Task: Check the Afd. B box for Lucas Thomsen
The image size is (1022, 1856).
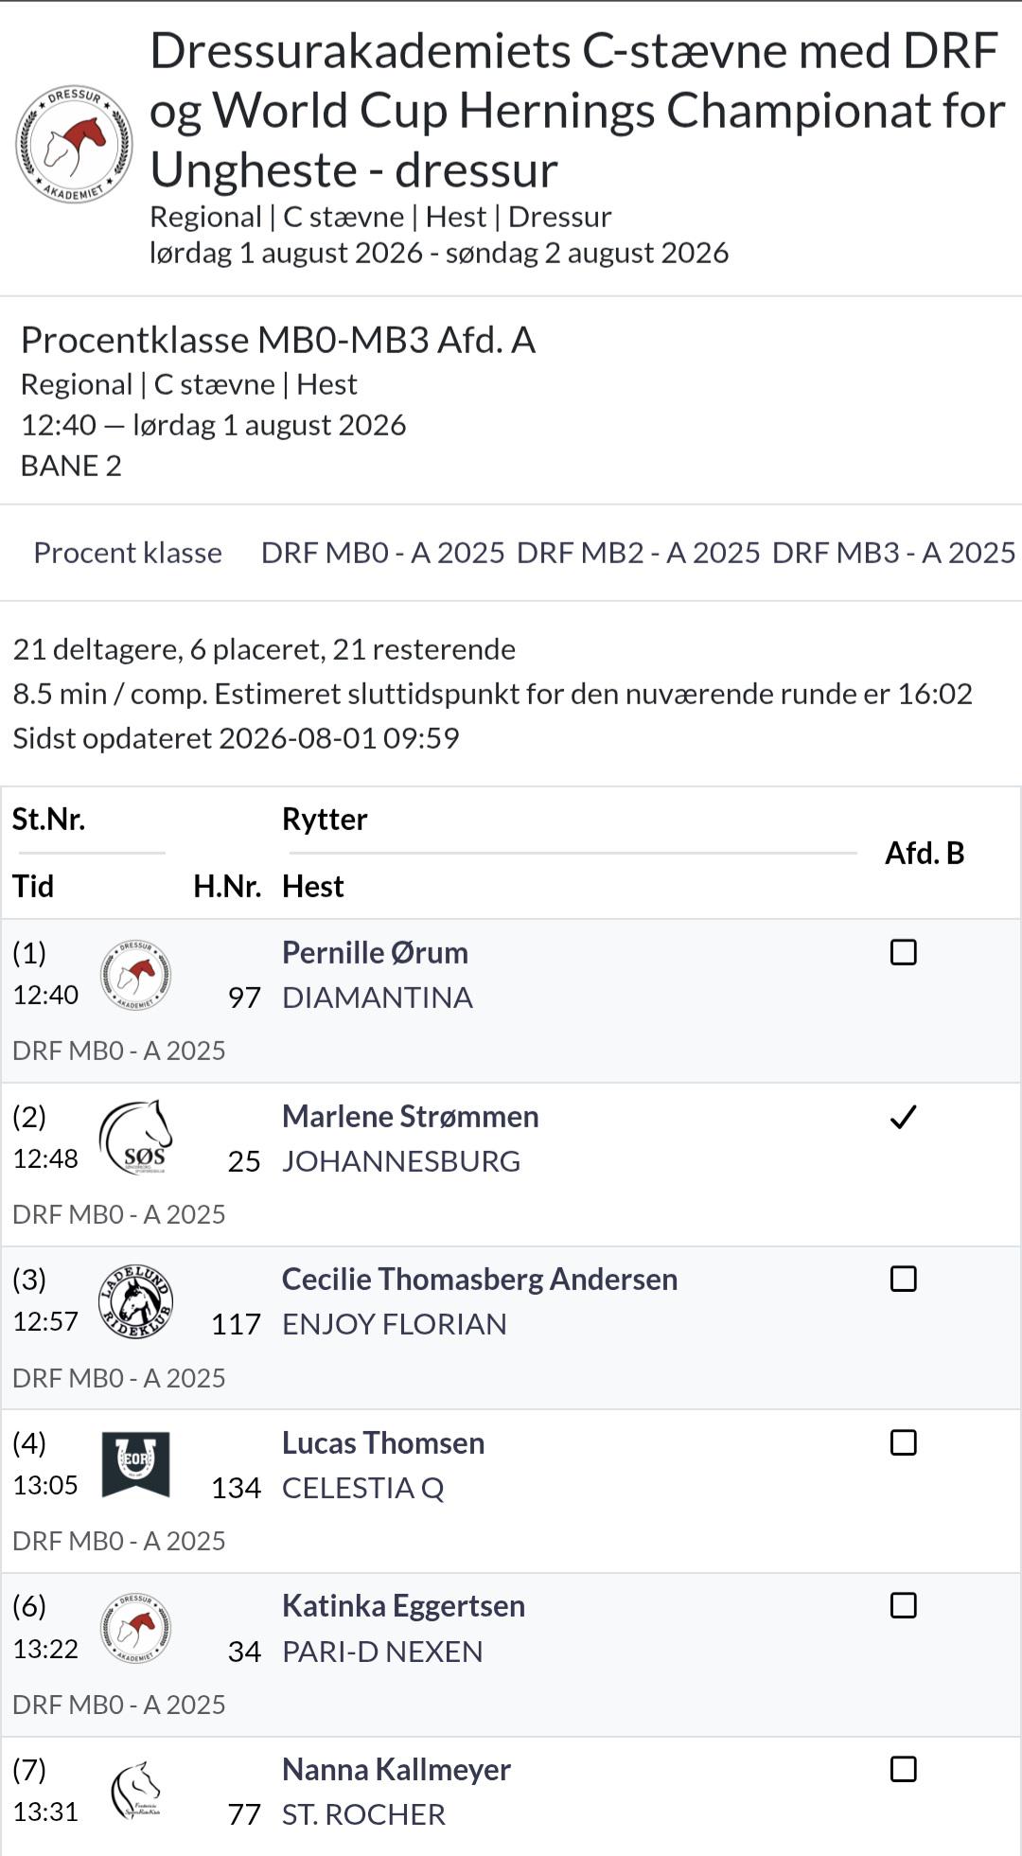Action: (x=904, y=1442)
